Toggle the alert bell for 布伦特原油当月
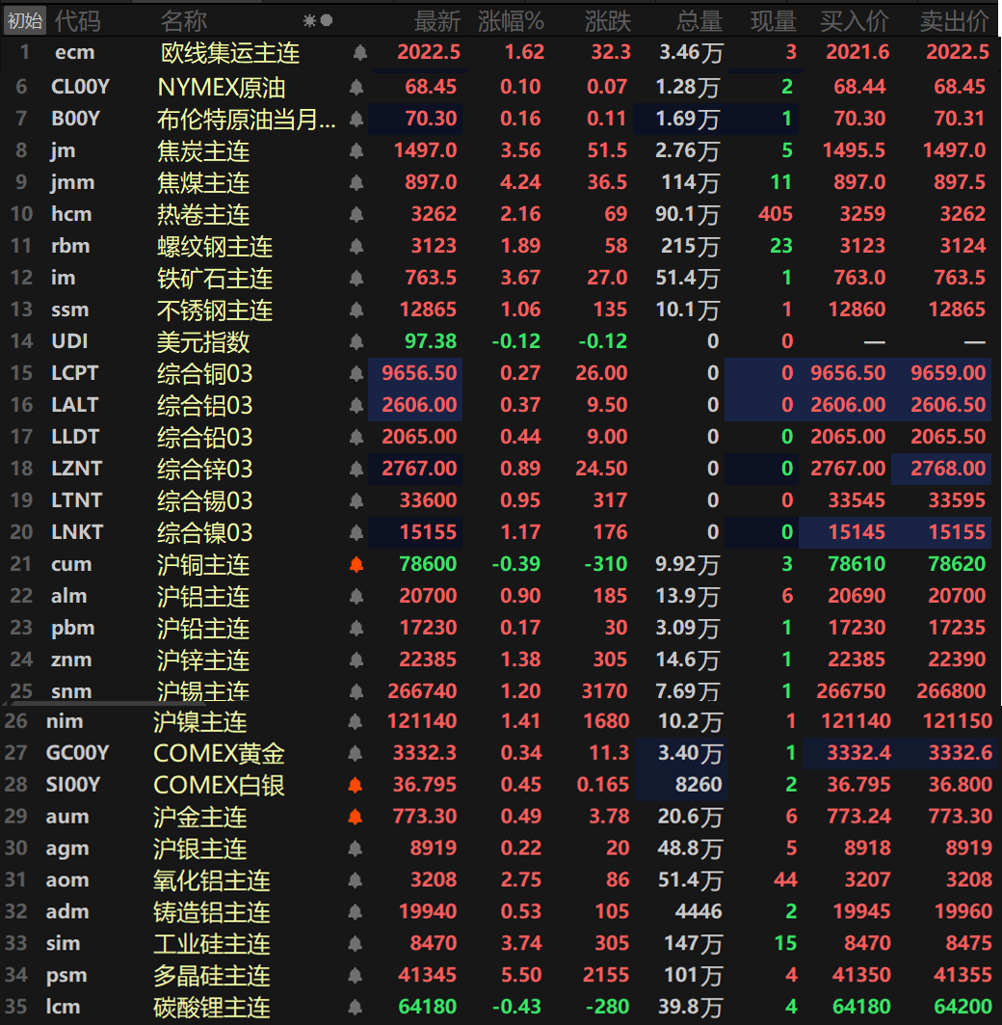 [x=356, y=119]
